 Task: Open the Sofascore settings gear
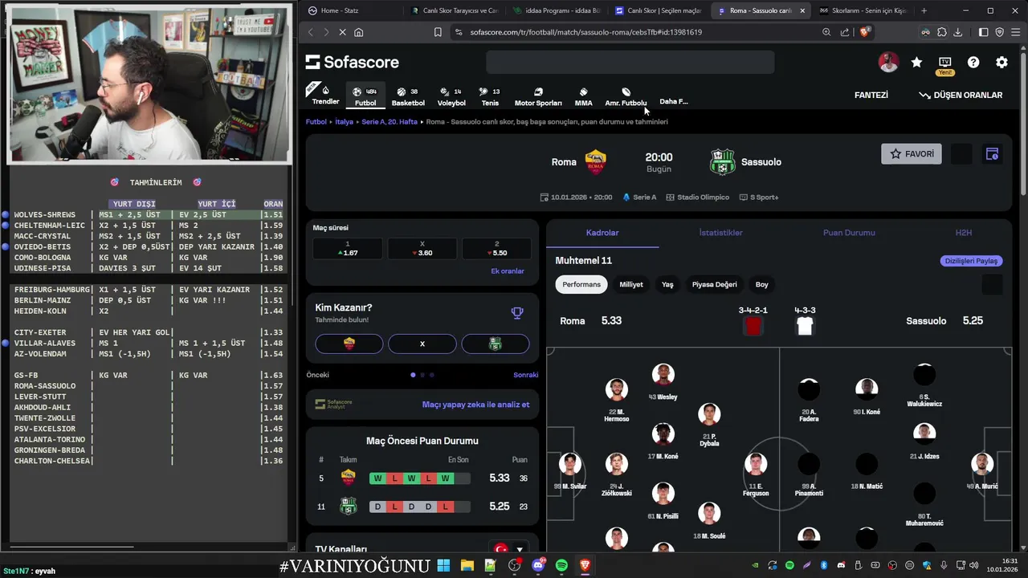point(1001,62)
